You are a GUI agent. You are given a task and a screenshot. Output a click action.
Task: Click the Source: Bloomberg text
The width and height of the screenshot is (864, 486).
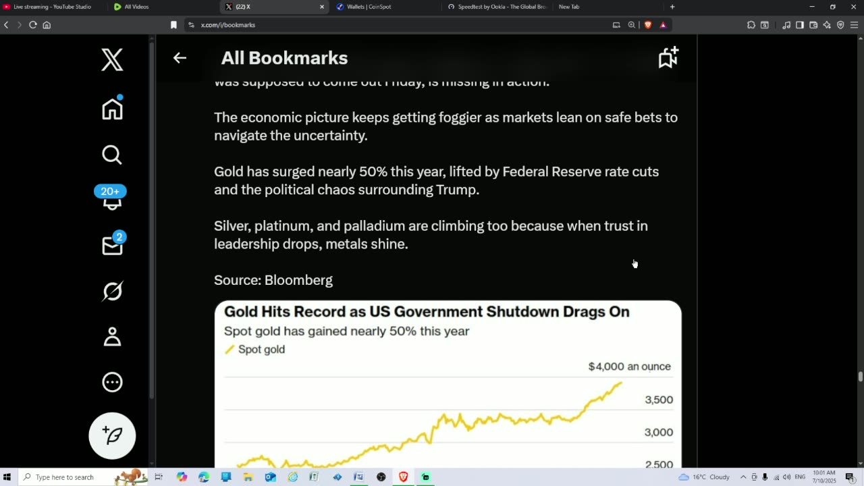(273, 280)
